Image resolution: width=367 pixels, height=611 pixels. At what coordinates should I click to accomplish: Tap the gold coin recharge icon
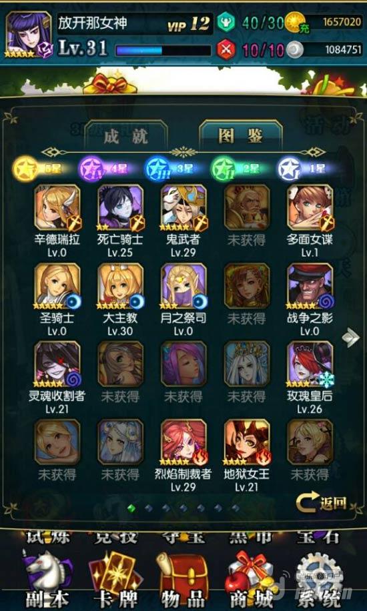(x=298, y=23)
